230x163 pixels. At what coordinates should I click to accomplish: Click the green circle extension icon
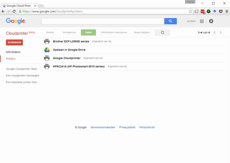pyautogui.click(x=209, y=11)
